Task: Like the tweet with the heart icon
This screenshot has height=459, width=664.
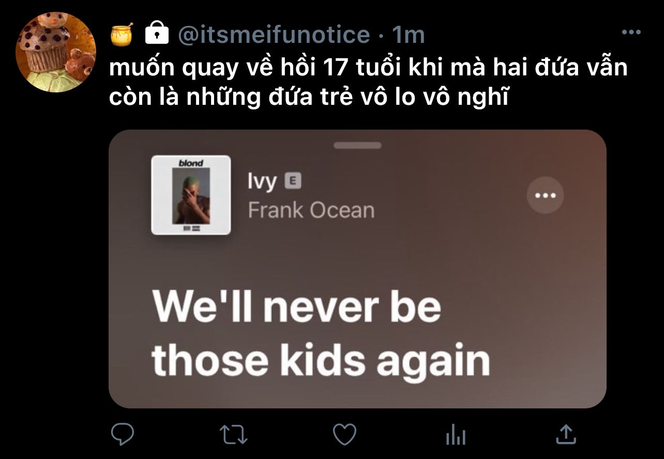Action: pos(344,434)
